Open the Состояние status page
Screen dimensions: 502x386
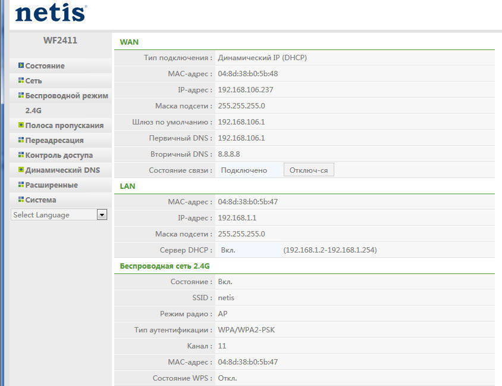pyautogui.click(x=45, y=66)
